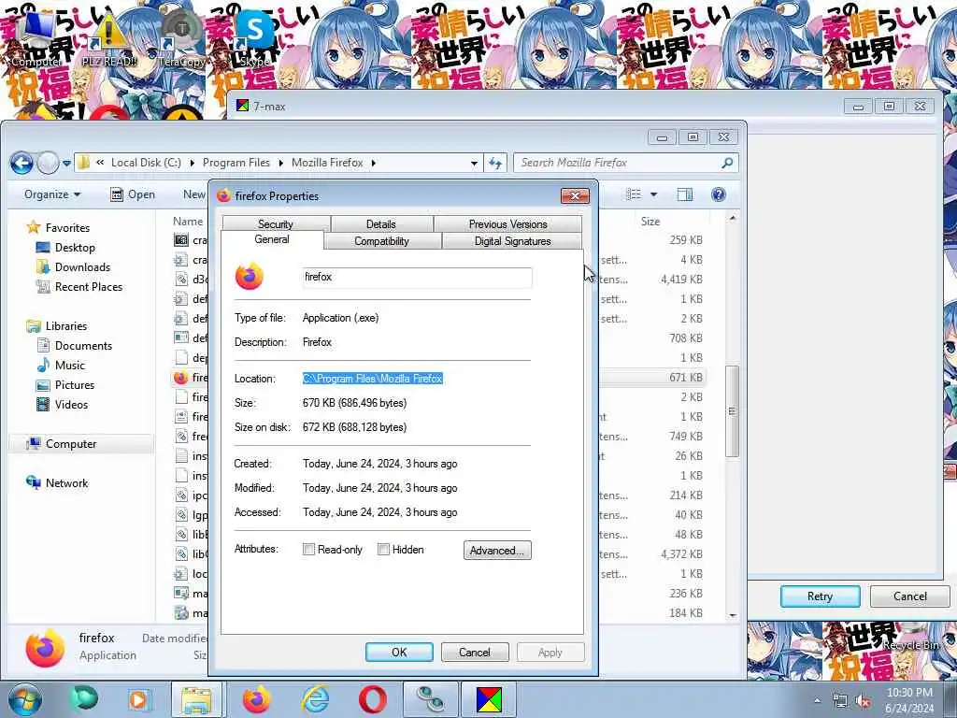Click the muted volume tray icon
The image size is (957, 718).
pos(863,701)
